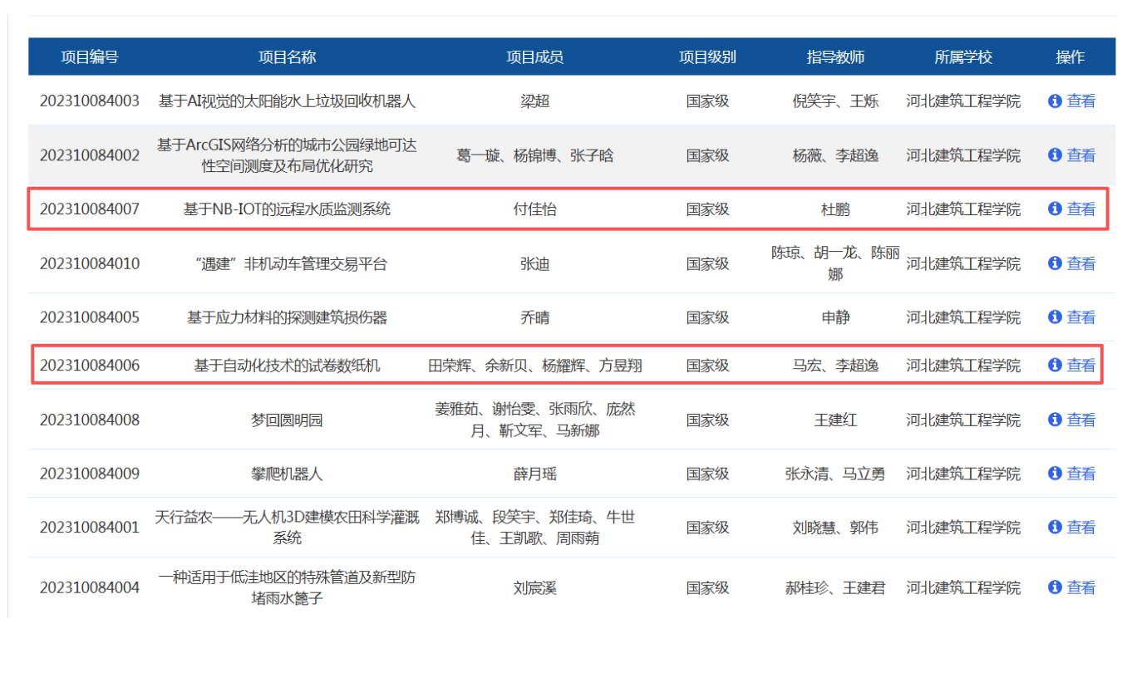The width and height of the screenshot is (1137, 673).
Task: Click the info icon for the 攀爬机器人 project
Action: [1055, 474]
